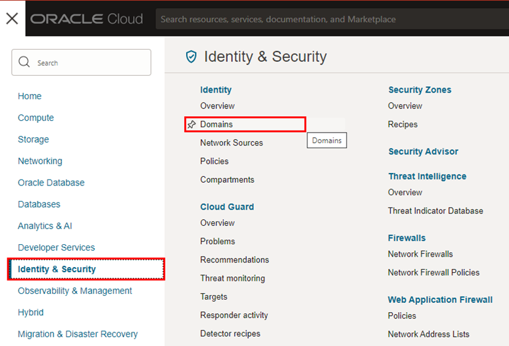Open the Oracle Database category
Viewport: 509px width, 346px height.
51,183
